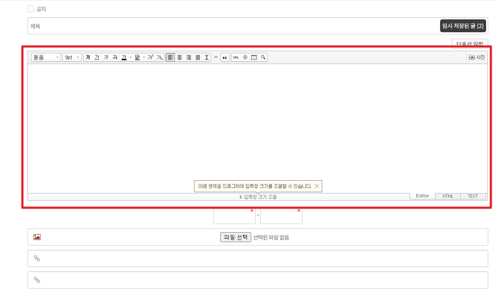Viewport: 496px width, 292px height.
Task: Open find and replace magnifier tool
Action: point(263,58)
